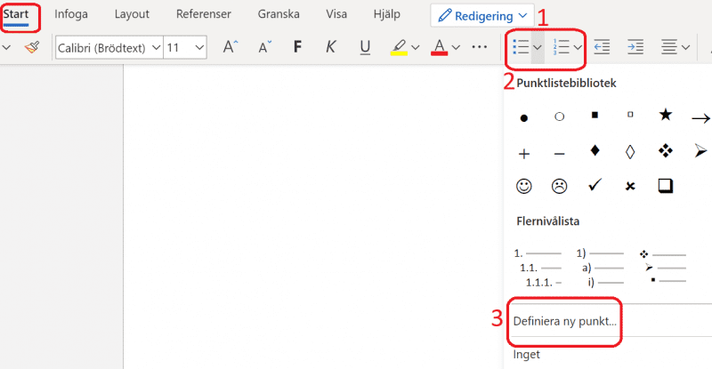
Task: Choose the dash bullet
Action: [560, 155]
